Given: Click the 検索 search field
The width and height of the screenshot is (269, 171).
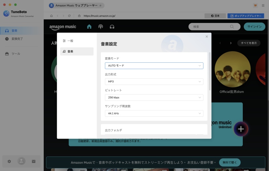Looking at the screenshot, I should pyautogui.click(x=214, y=27).
